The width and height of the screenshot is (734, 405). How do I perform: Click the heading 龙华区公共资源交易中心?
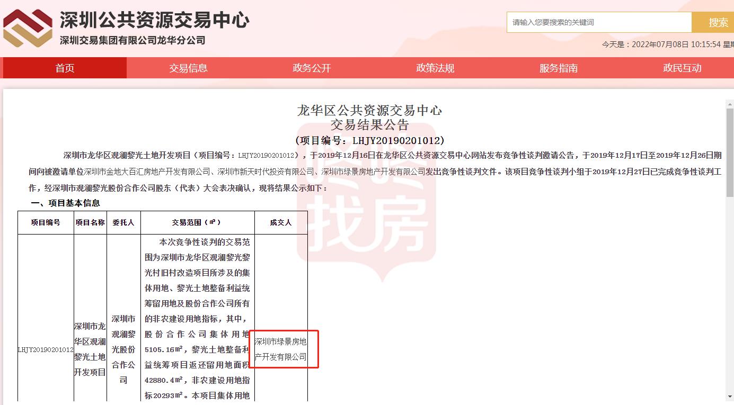pyautogui.click(x=369, y=110)
